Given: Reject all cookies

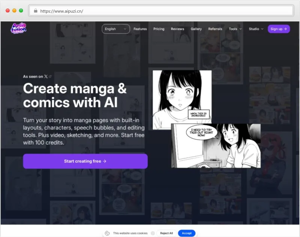Looking at the screenshot, I should coord(166,233).
